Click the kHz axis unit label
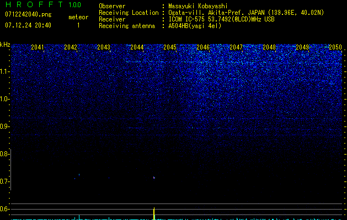 coord(5,45)
